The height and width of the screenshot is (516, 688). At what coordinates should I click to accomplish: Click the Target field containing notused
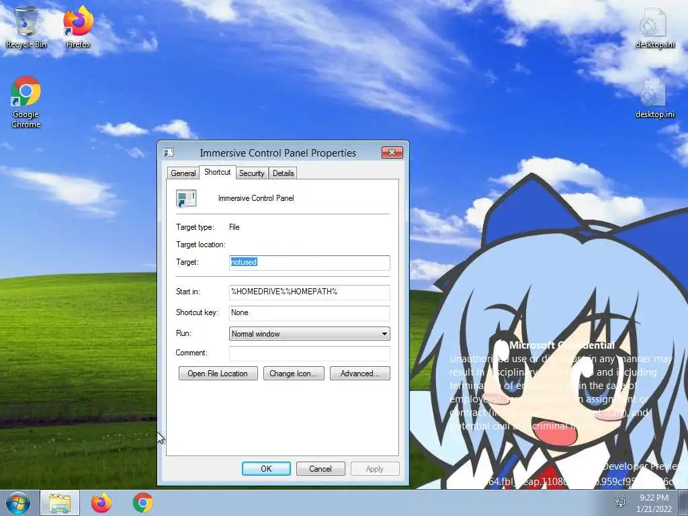[309, 263]
